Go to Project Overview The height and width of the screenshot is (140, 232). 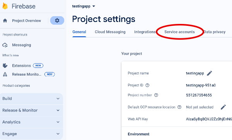[26, 21]
